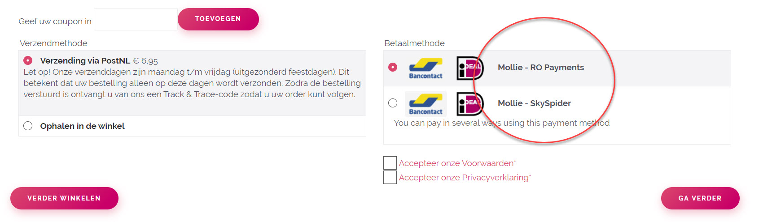Screen dimensions: 772x222
Task: Pick the Mollie - SkySpider radio button
Action: point(393,103)
